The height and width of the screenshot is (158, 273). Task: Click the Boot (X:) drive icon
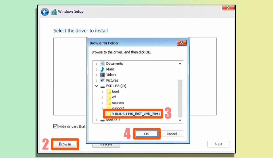103,120
